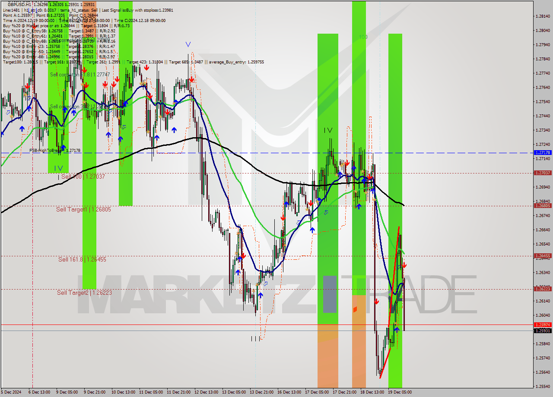553x397 pixels.
Task: Click the red 1.26455 price tag on the axis
Action: point(543,256)
